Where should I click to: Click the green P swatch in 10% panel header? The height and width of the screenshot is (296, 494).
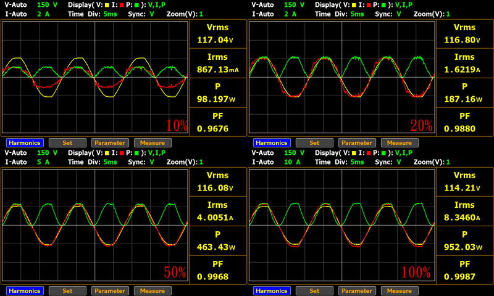click(136, 5)
